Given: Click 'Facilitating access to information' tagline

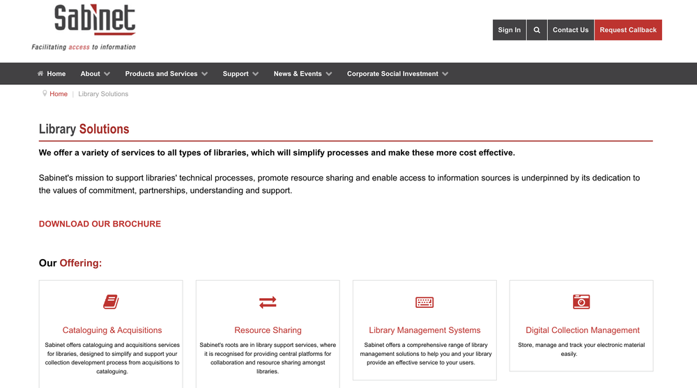Looking at the screenshot, I should tap(84, 47).
